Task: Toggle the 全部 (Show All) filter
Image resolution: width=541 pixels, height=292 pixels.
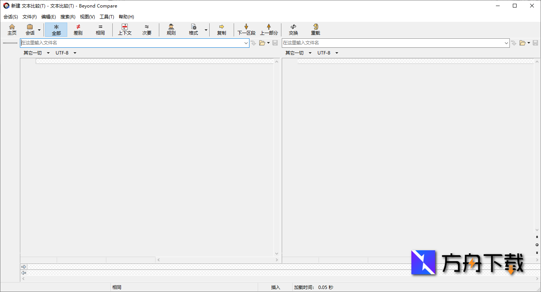Action: point(56,29)
